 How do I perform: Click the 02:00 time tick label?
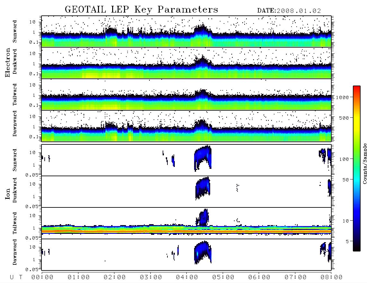(115, 278)
